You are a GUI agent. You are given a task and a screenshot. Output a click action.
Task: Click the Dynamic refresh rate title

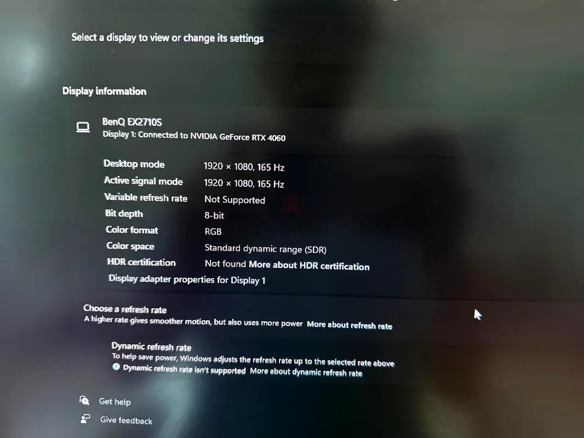[x=151, y=347]
